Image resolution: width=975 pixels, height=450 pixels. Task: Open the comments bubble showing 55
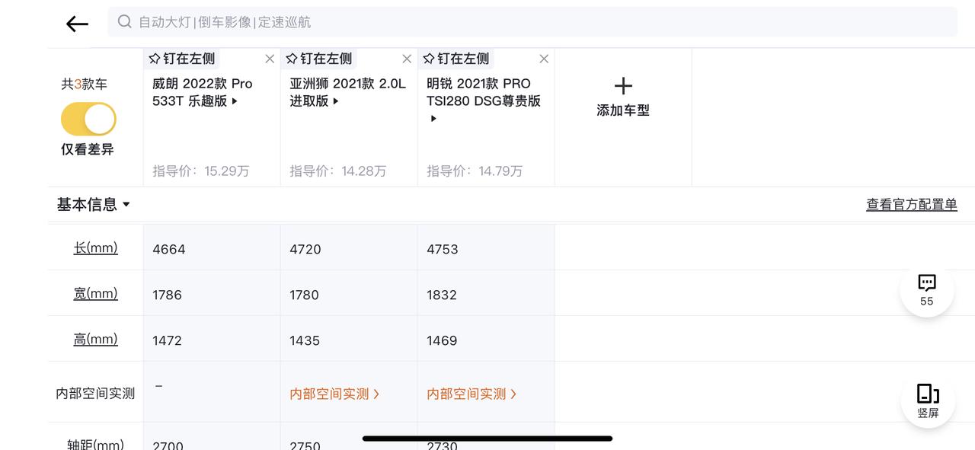[927, 290]
